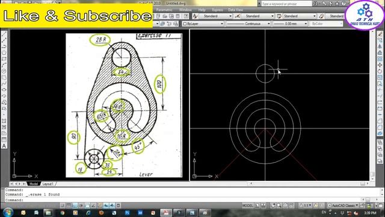Image resolution: width=385 pixels, height=217 pixels.
Task: Open the Text Style manager icon
Action: [x=195, y=16]
